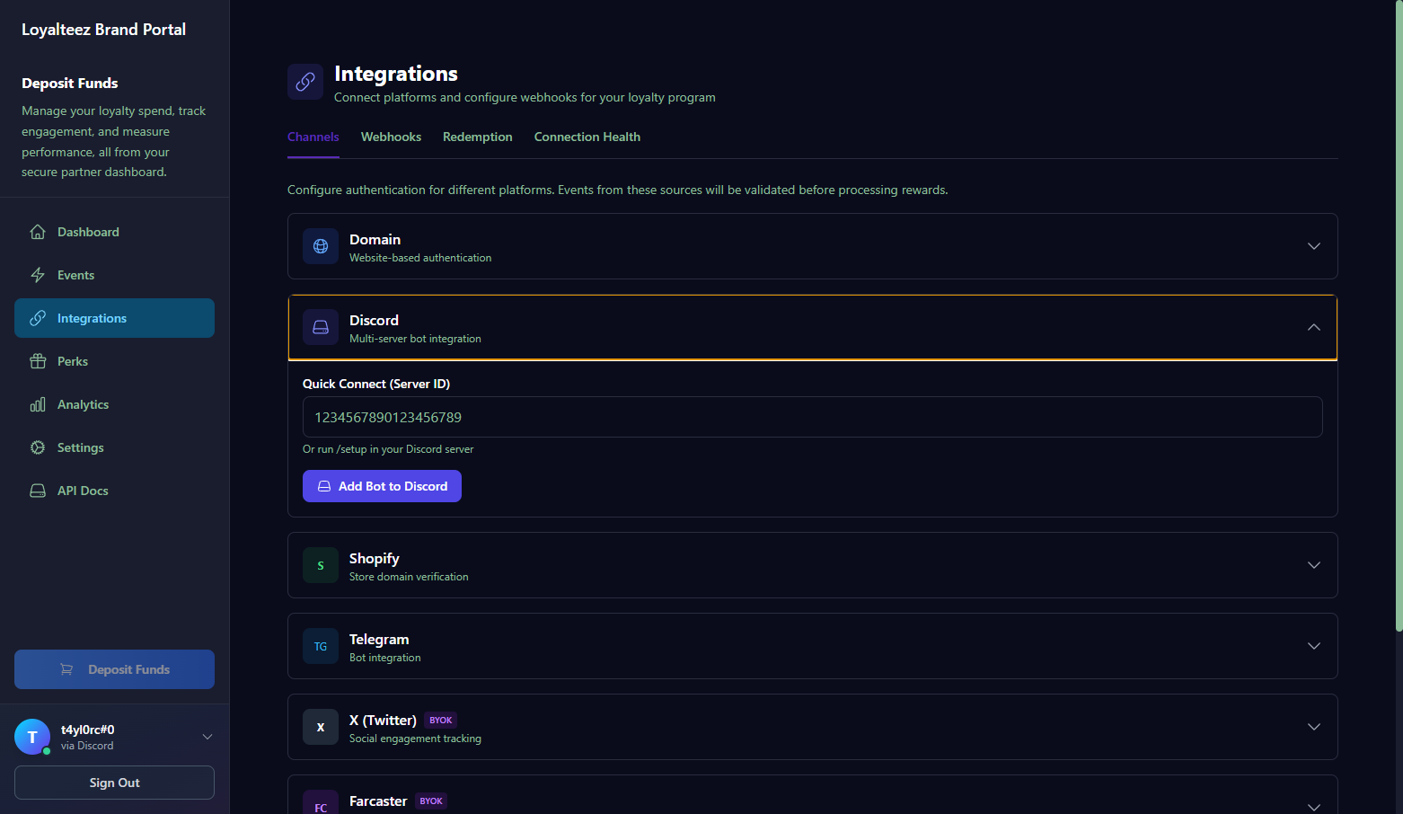
Task: Open the Connection Health tab
Action: 587,137
